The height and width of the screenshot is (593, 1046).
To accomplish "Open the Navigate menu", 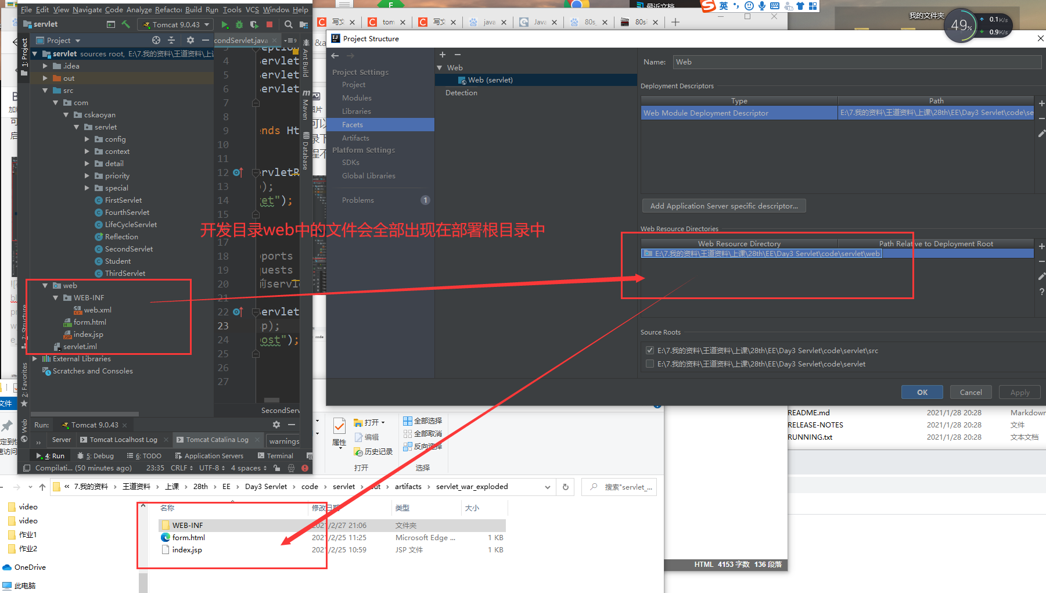I will point(87,9).
